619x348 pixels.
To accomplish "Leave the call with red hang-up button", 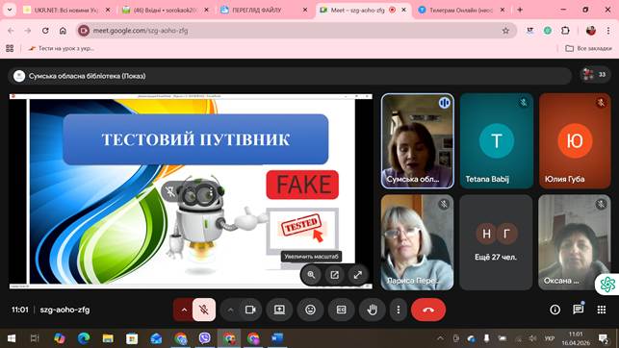I will point(428,310).
